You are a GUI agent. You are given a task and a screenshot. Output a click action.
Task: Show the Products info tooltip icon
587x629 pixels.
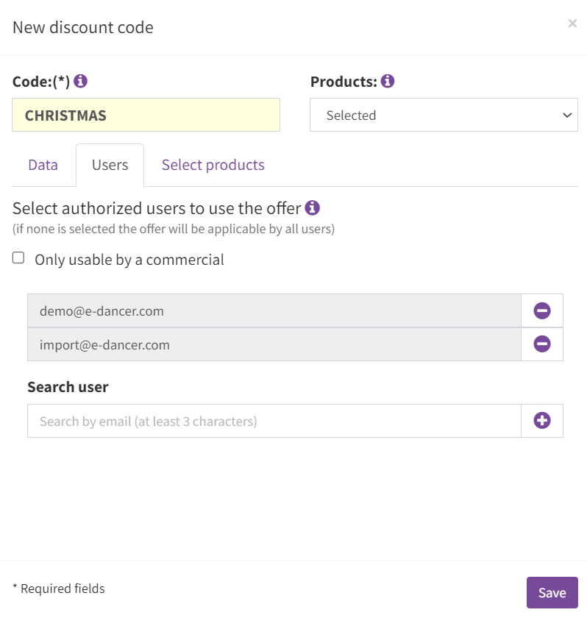click(x=387, y=81)
